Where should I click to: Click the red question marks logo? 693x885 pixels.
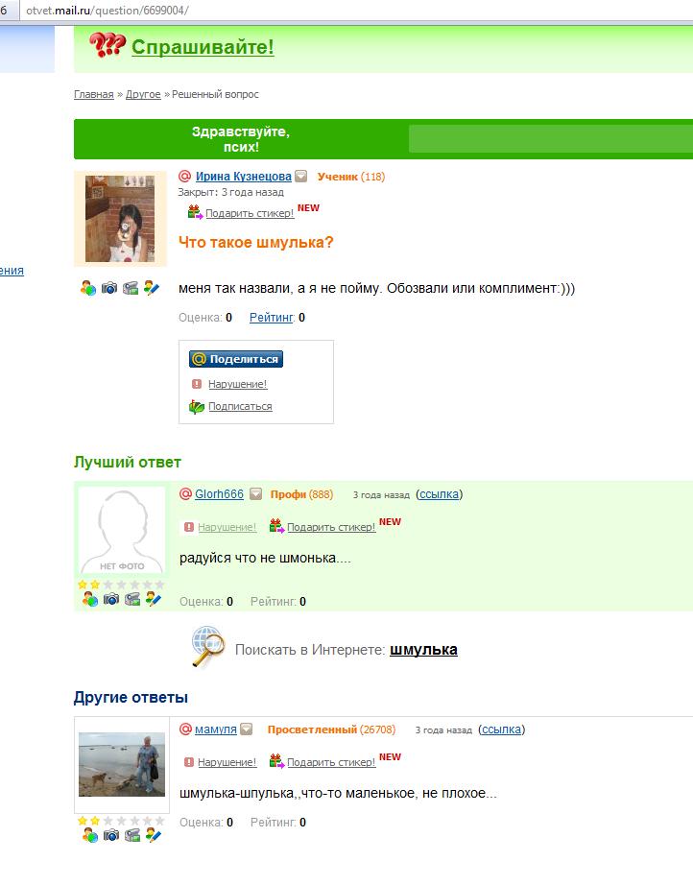pyautogui.click(x=108, y=45)
